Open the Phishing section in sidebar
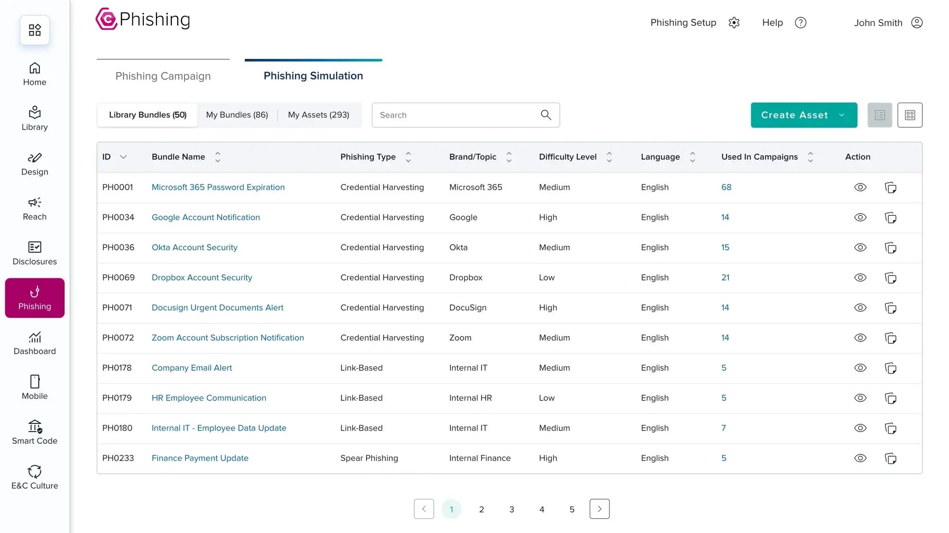This screenshot has width=949, height=533. click(x=34, y=297)
